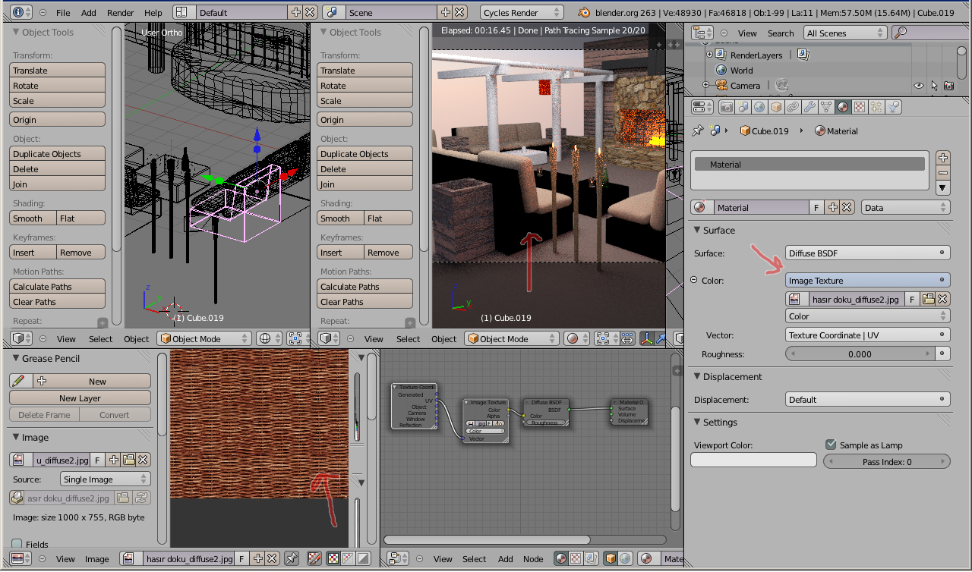Viewport: 972px width, 572px height.
Task: Open image file browser for hasır doku_diffuse2.jpg
Action: [x=928, y=299]
